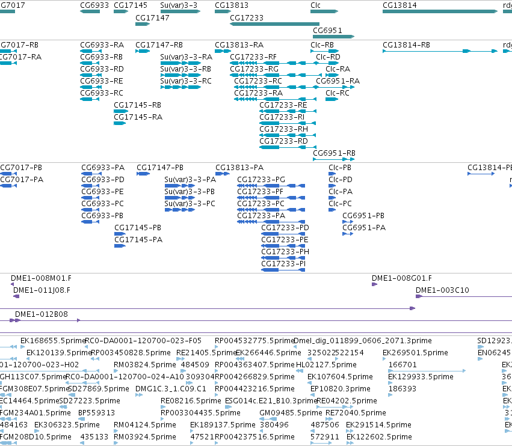Viewport: 512px width, 446px height.
Task: Select protein CG17233-PD
Action: 285,228
